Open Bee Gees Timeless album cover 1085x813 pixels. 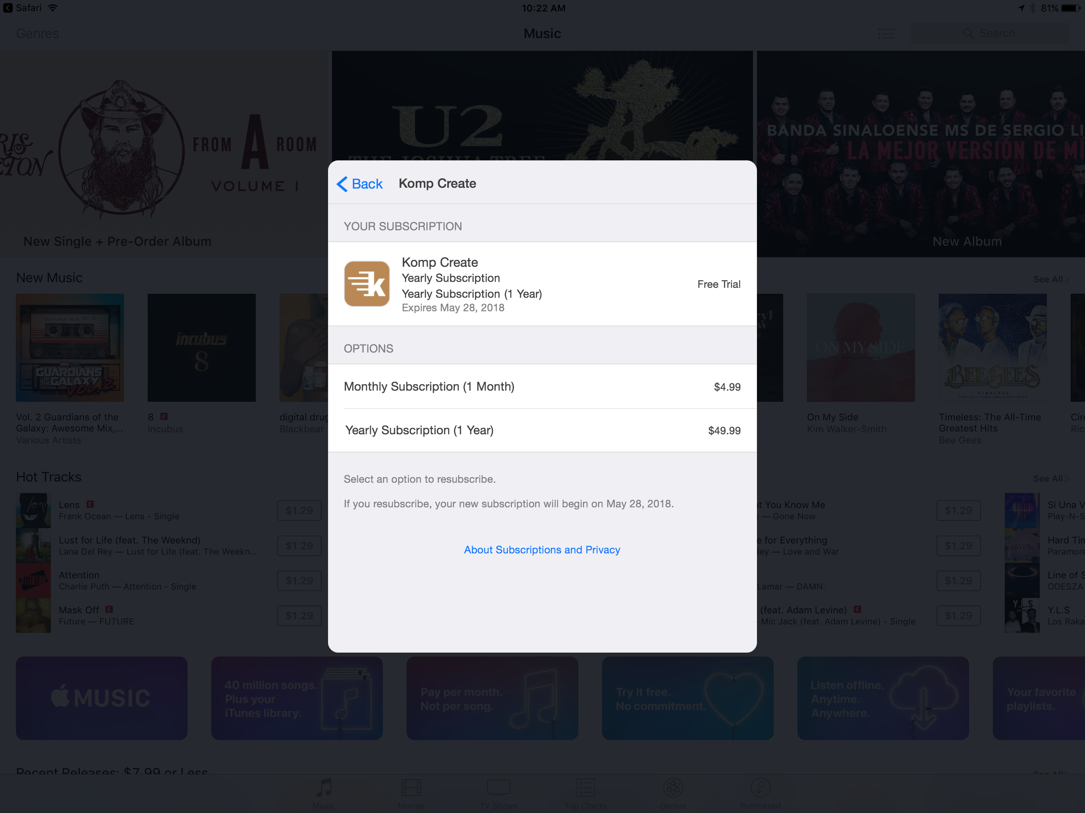click(x=993, y=347)
